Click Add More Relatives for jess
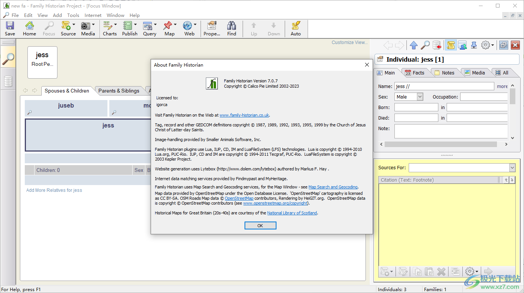This screenshot has height=293, width=524. [54, 190]
